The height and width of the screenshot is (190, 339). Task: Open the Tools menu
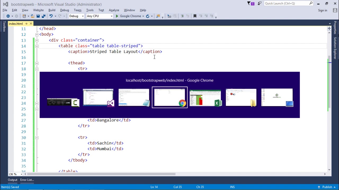90,10
